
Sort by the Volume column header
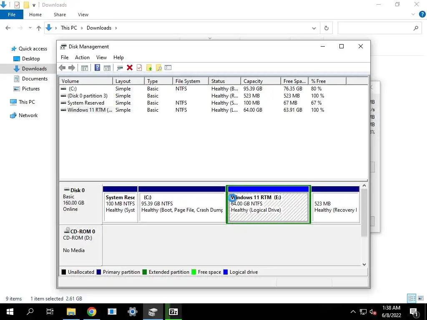[86, 81]
